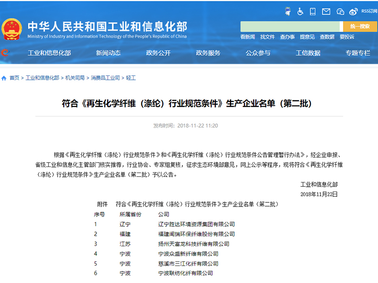The image size is (378, 283).
Task: Click the accessibility wheelchair icon
Action: [300, 11]
